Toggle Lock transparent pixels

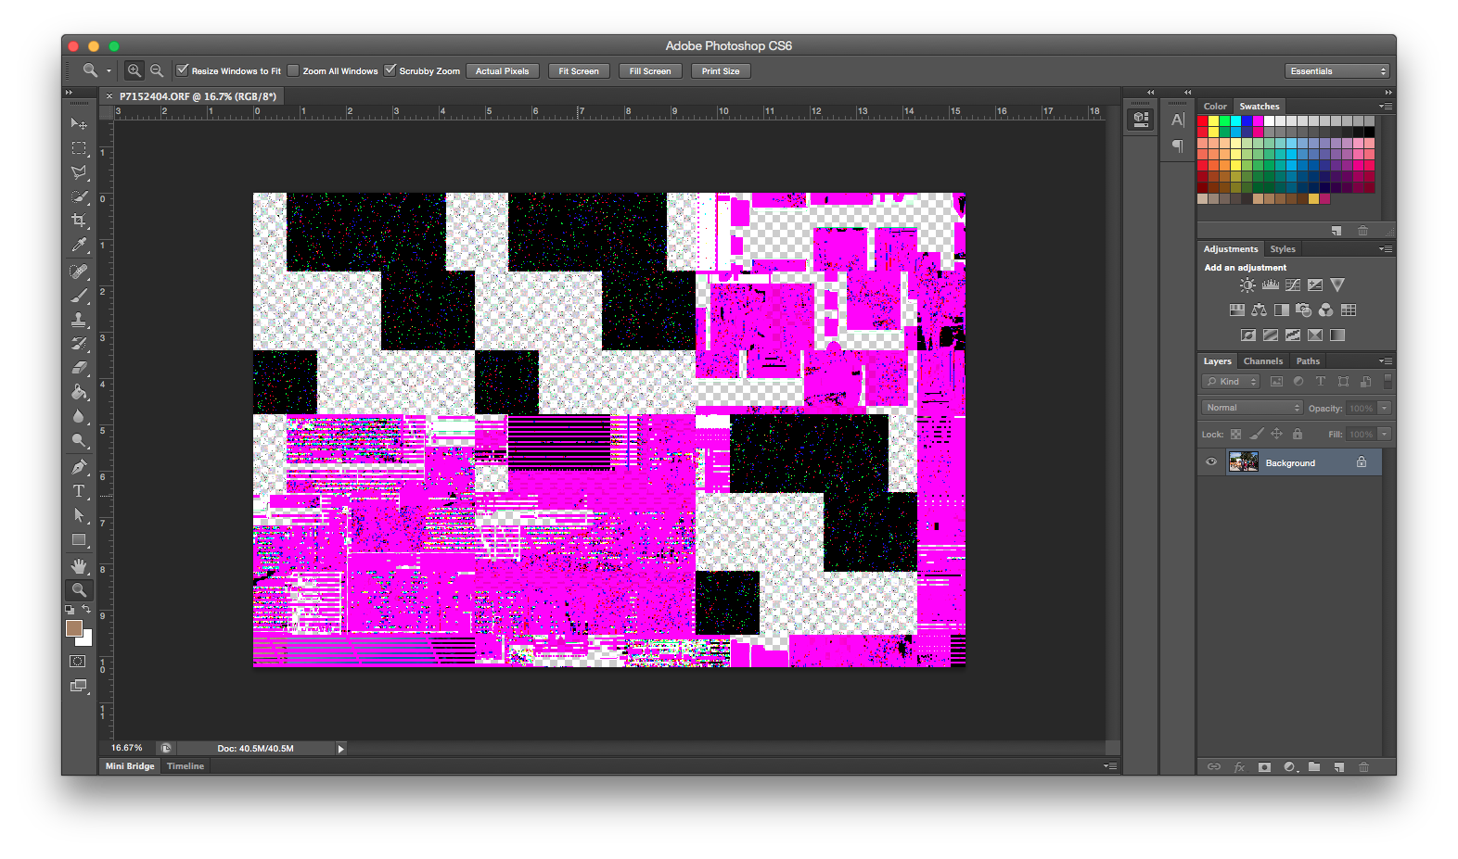pyautogui.click(x=1235, y=434)
